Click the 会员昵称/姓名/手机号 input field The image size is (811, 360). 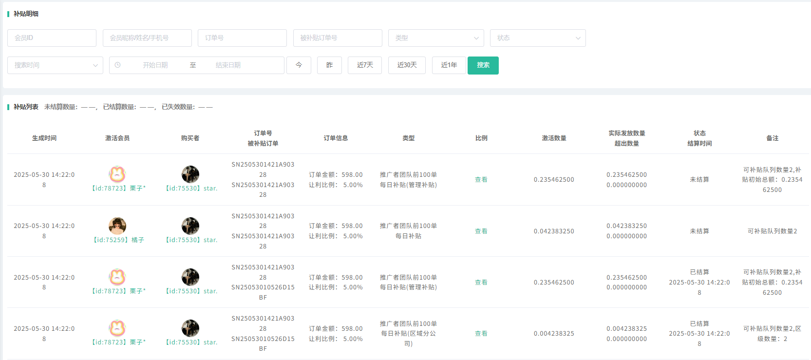click(147, 38)
